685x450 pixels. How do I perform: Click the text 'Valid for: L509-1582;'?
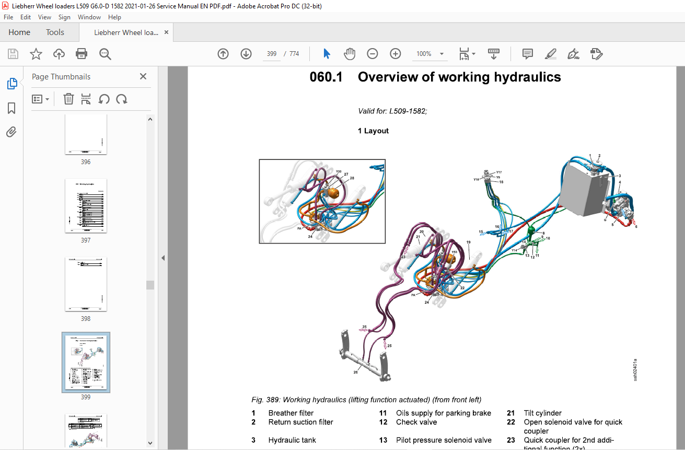pos(392,111)
